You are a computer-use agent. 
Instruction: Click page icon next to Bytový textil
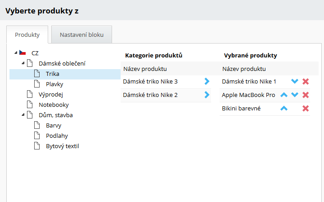tap(37, 146)
